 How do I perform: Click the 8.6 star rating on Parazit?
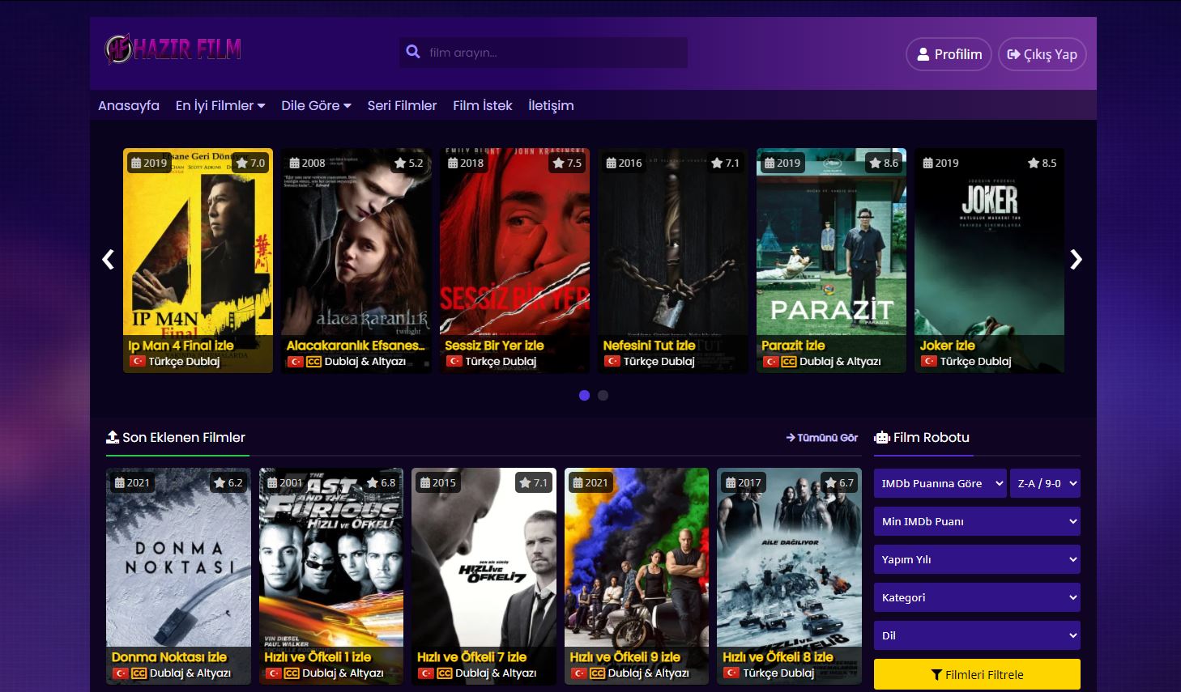tap(884, 163)
